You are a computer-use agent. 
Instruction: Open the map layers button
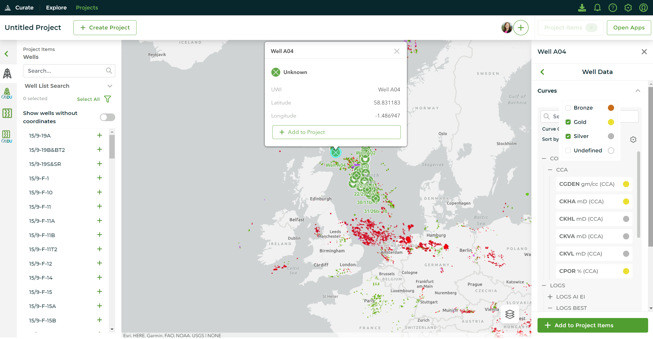(510, 314)
